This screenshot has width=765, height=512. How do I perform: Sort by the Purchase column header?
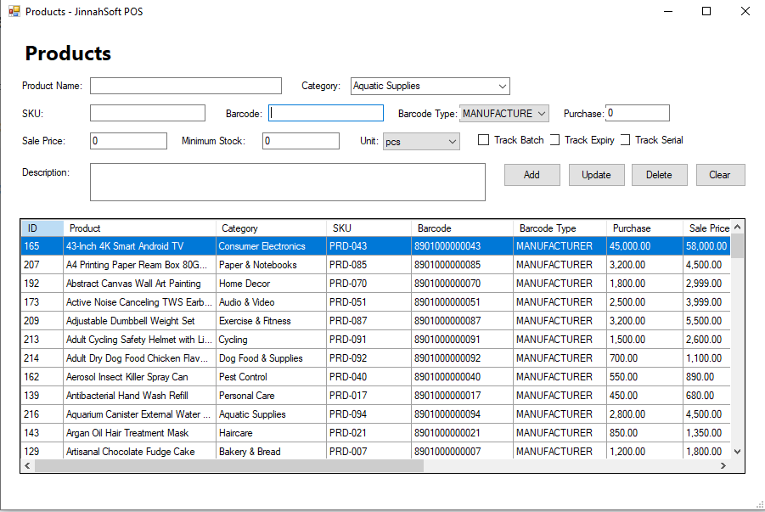(644, 228)
